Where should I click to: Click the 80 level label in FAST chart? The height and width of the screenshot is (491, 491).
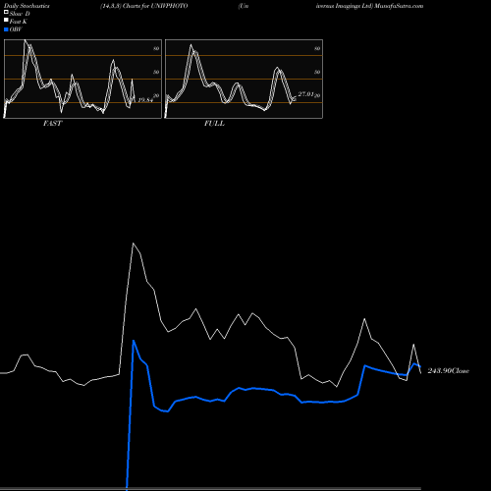[156, 48]
